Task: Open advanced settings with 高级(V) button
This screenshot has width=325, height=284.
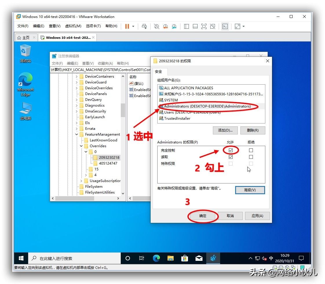Action: [250, 190]
